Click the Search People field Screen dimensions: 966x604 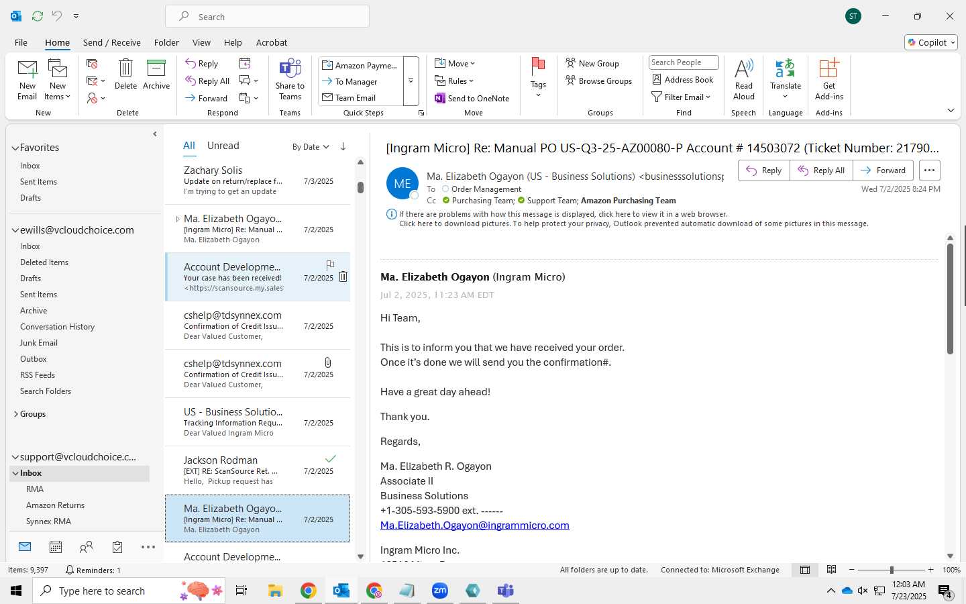point(684,62)
